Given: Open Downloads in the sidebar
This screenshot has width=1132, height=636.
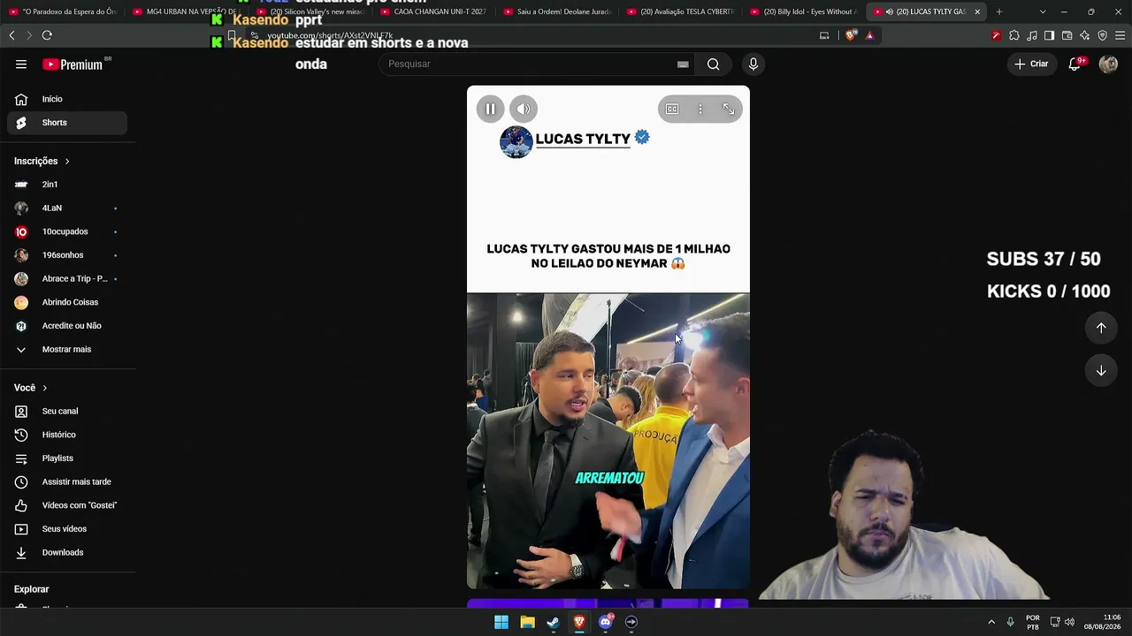Looking at the screenshot, I should pos(67,553).
